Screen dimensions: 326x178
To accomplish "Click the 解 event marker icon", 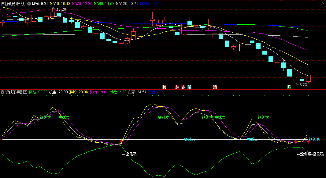I will [x=190, y=87].
